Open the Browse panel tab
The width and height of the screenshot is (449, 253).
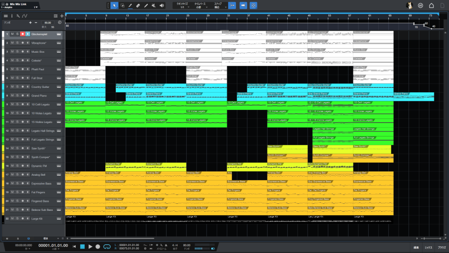(441, 248)
